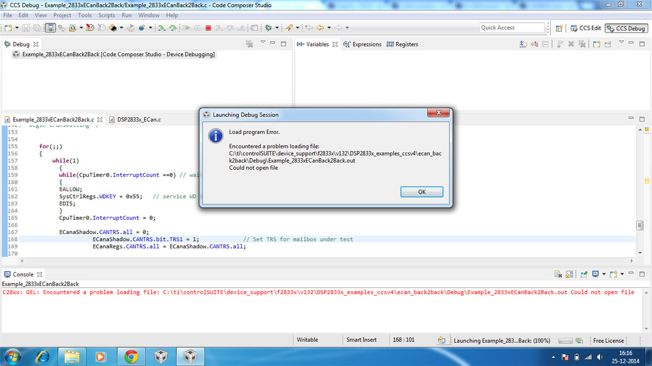Click the Load program toolbar icon
Screen dimensions: 652x366
[72, 28]
